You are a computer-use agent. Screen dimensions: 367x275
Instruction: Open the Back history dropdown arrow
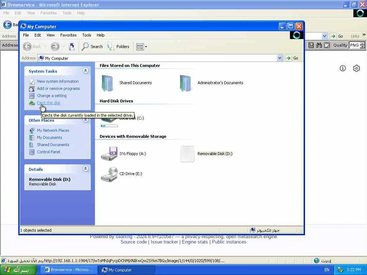click(x=45, y=47)
